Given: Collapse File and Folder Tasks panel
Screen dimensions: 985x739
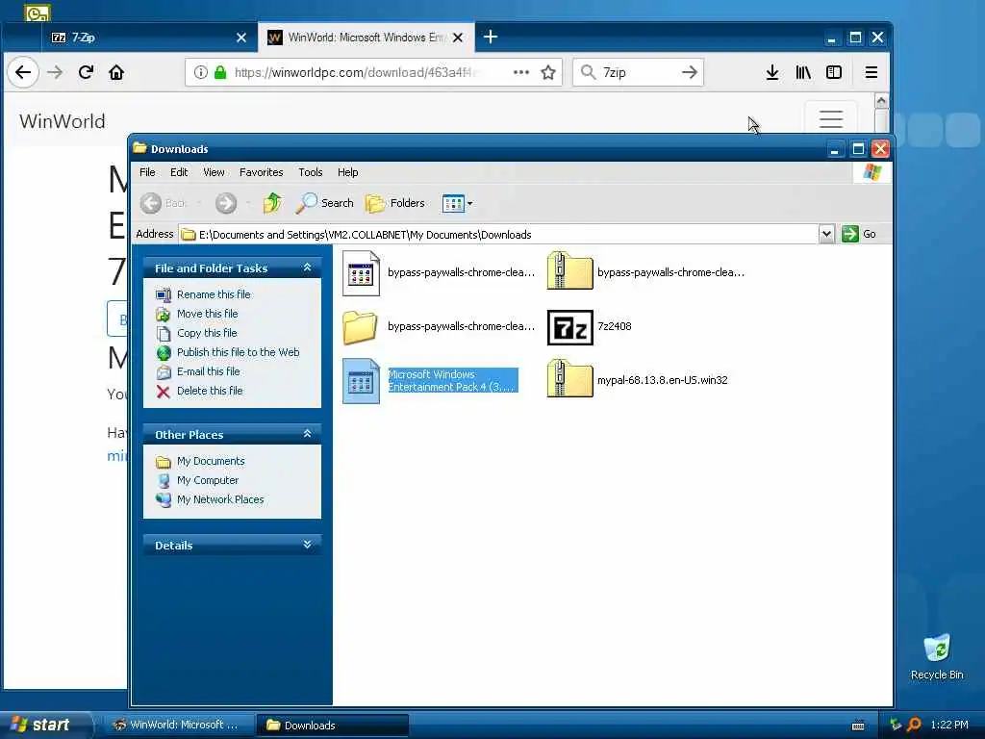Looking at the screenshot, I should click(x=307, y=268).
